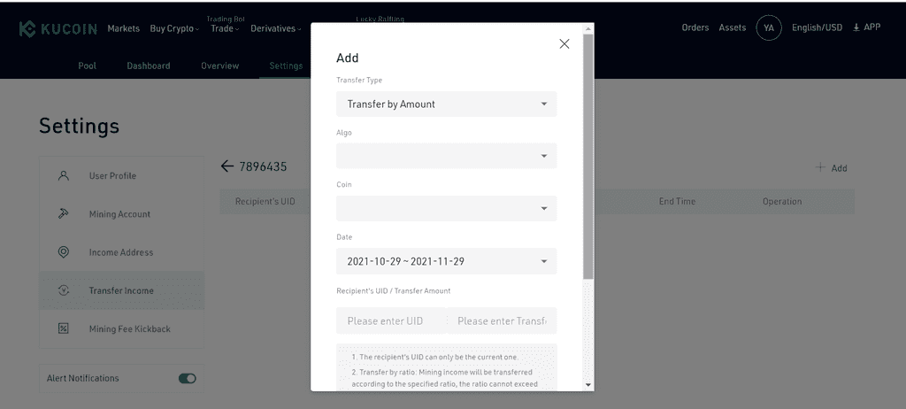Close the Add dialog with X

[x=564, y=44]
